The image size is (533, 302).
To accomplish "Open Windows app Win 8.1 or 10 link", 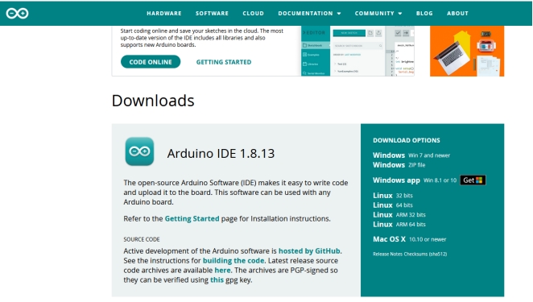I will [x=415, y=180].
